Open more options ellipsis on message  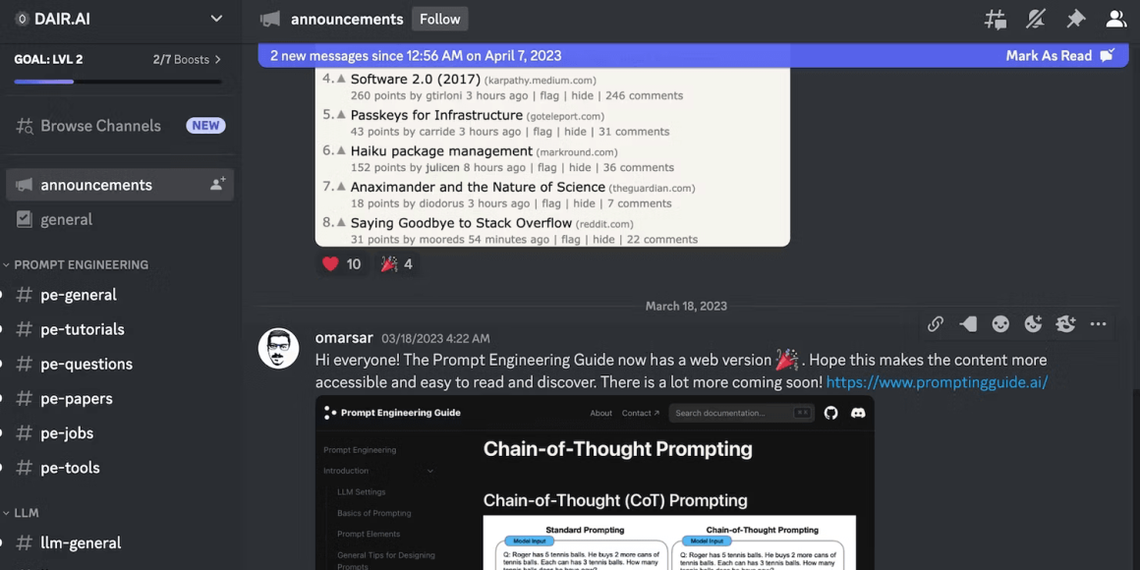point(1098,324)
